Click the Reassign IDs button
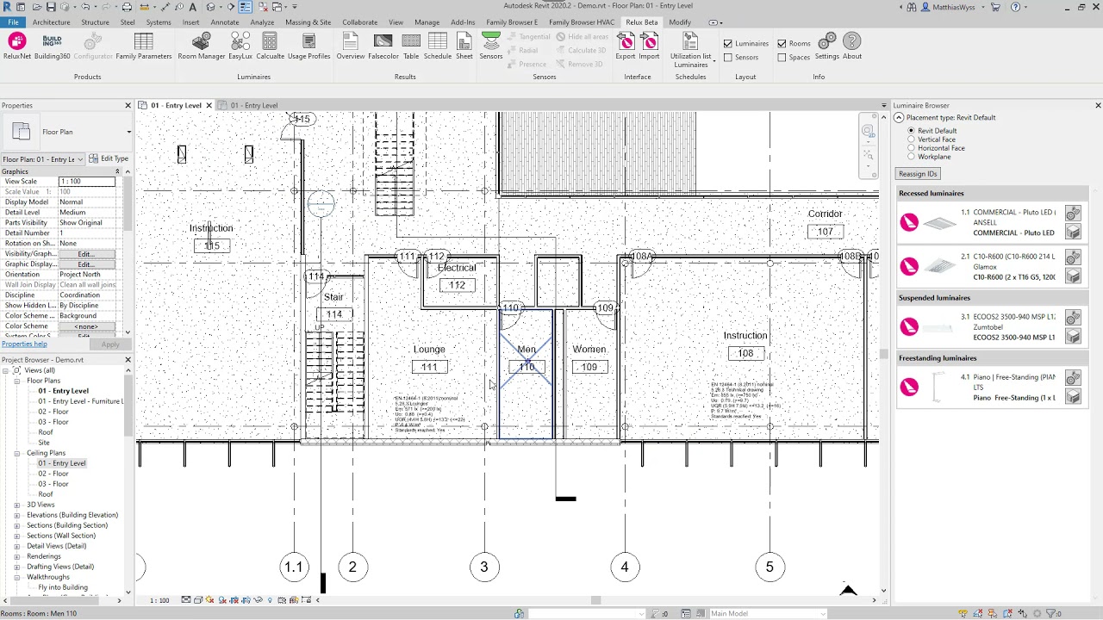1103x620 pixels. [918, 174]
